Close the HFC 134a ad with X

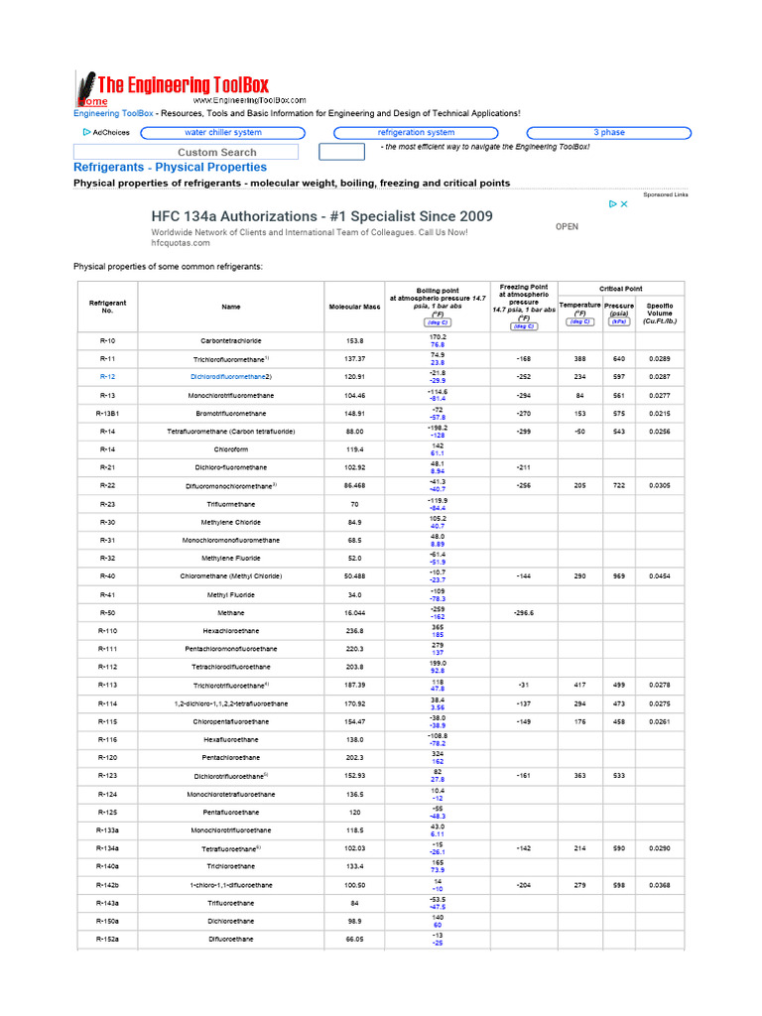[624, 204]
